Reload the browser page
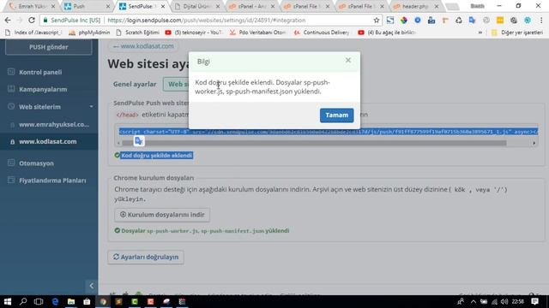This screenshot has width=549, height=308. click(x=32, y=21)
